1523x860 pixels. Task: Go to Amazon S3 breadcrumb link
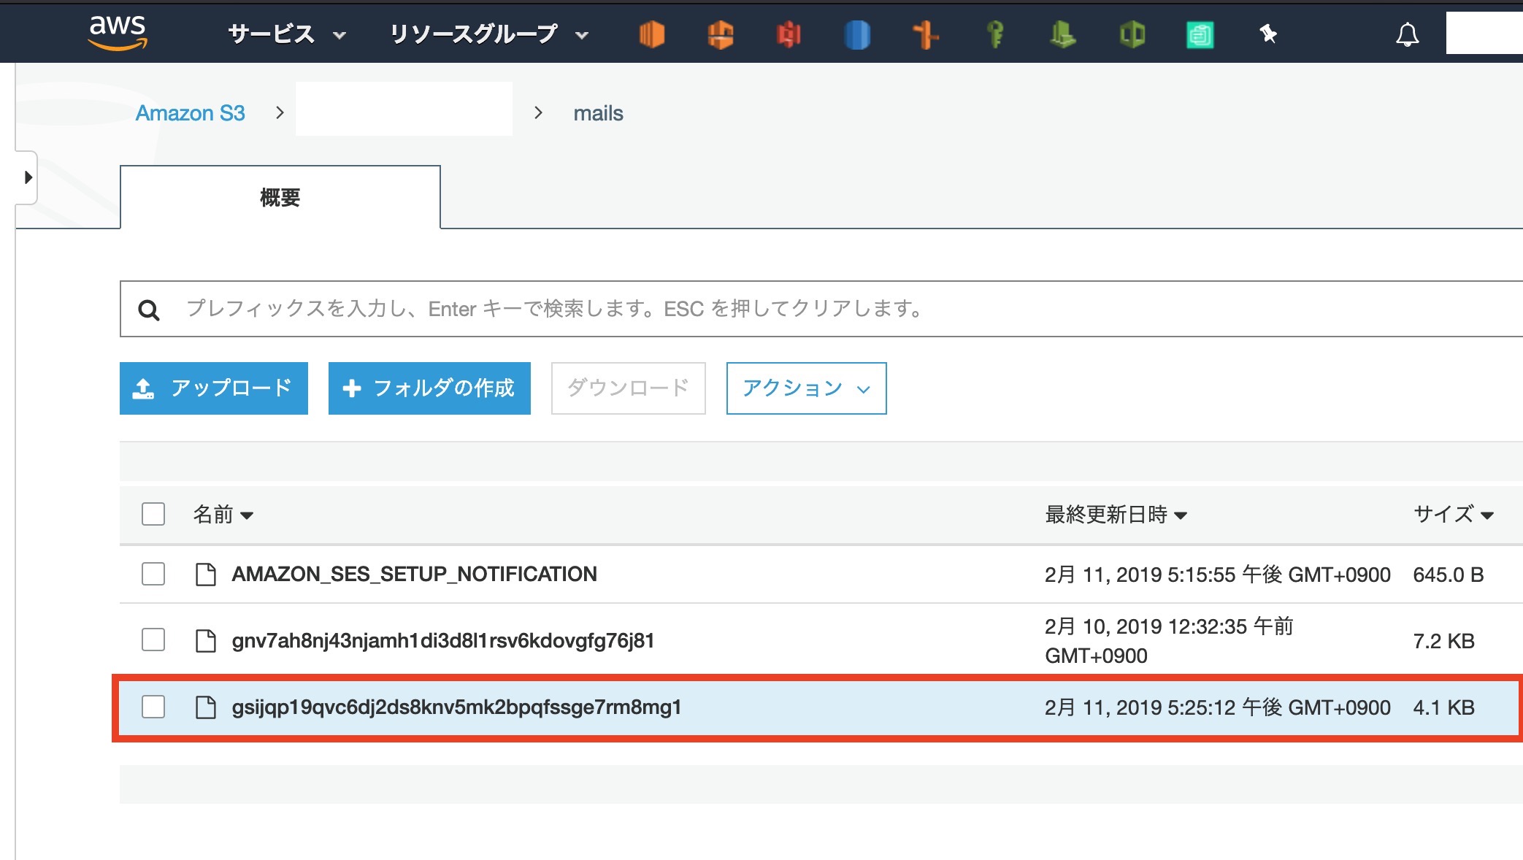[x=190, y=113]
